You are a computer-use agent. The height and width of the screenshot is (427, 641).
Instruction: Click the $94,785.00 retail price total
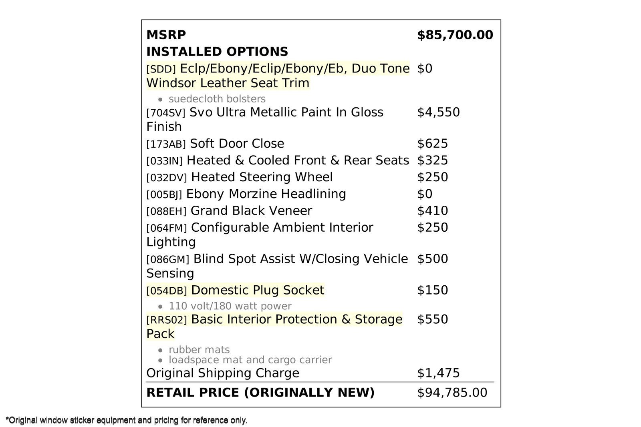452,393
